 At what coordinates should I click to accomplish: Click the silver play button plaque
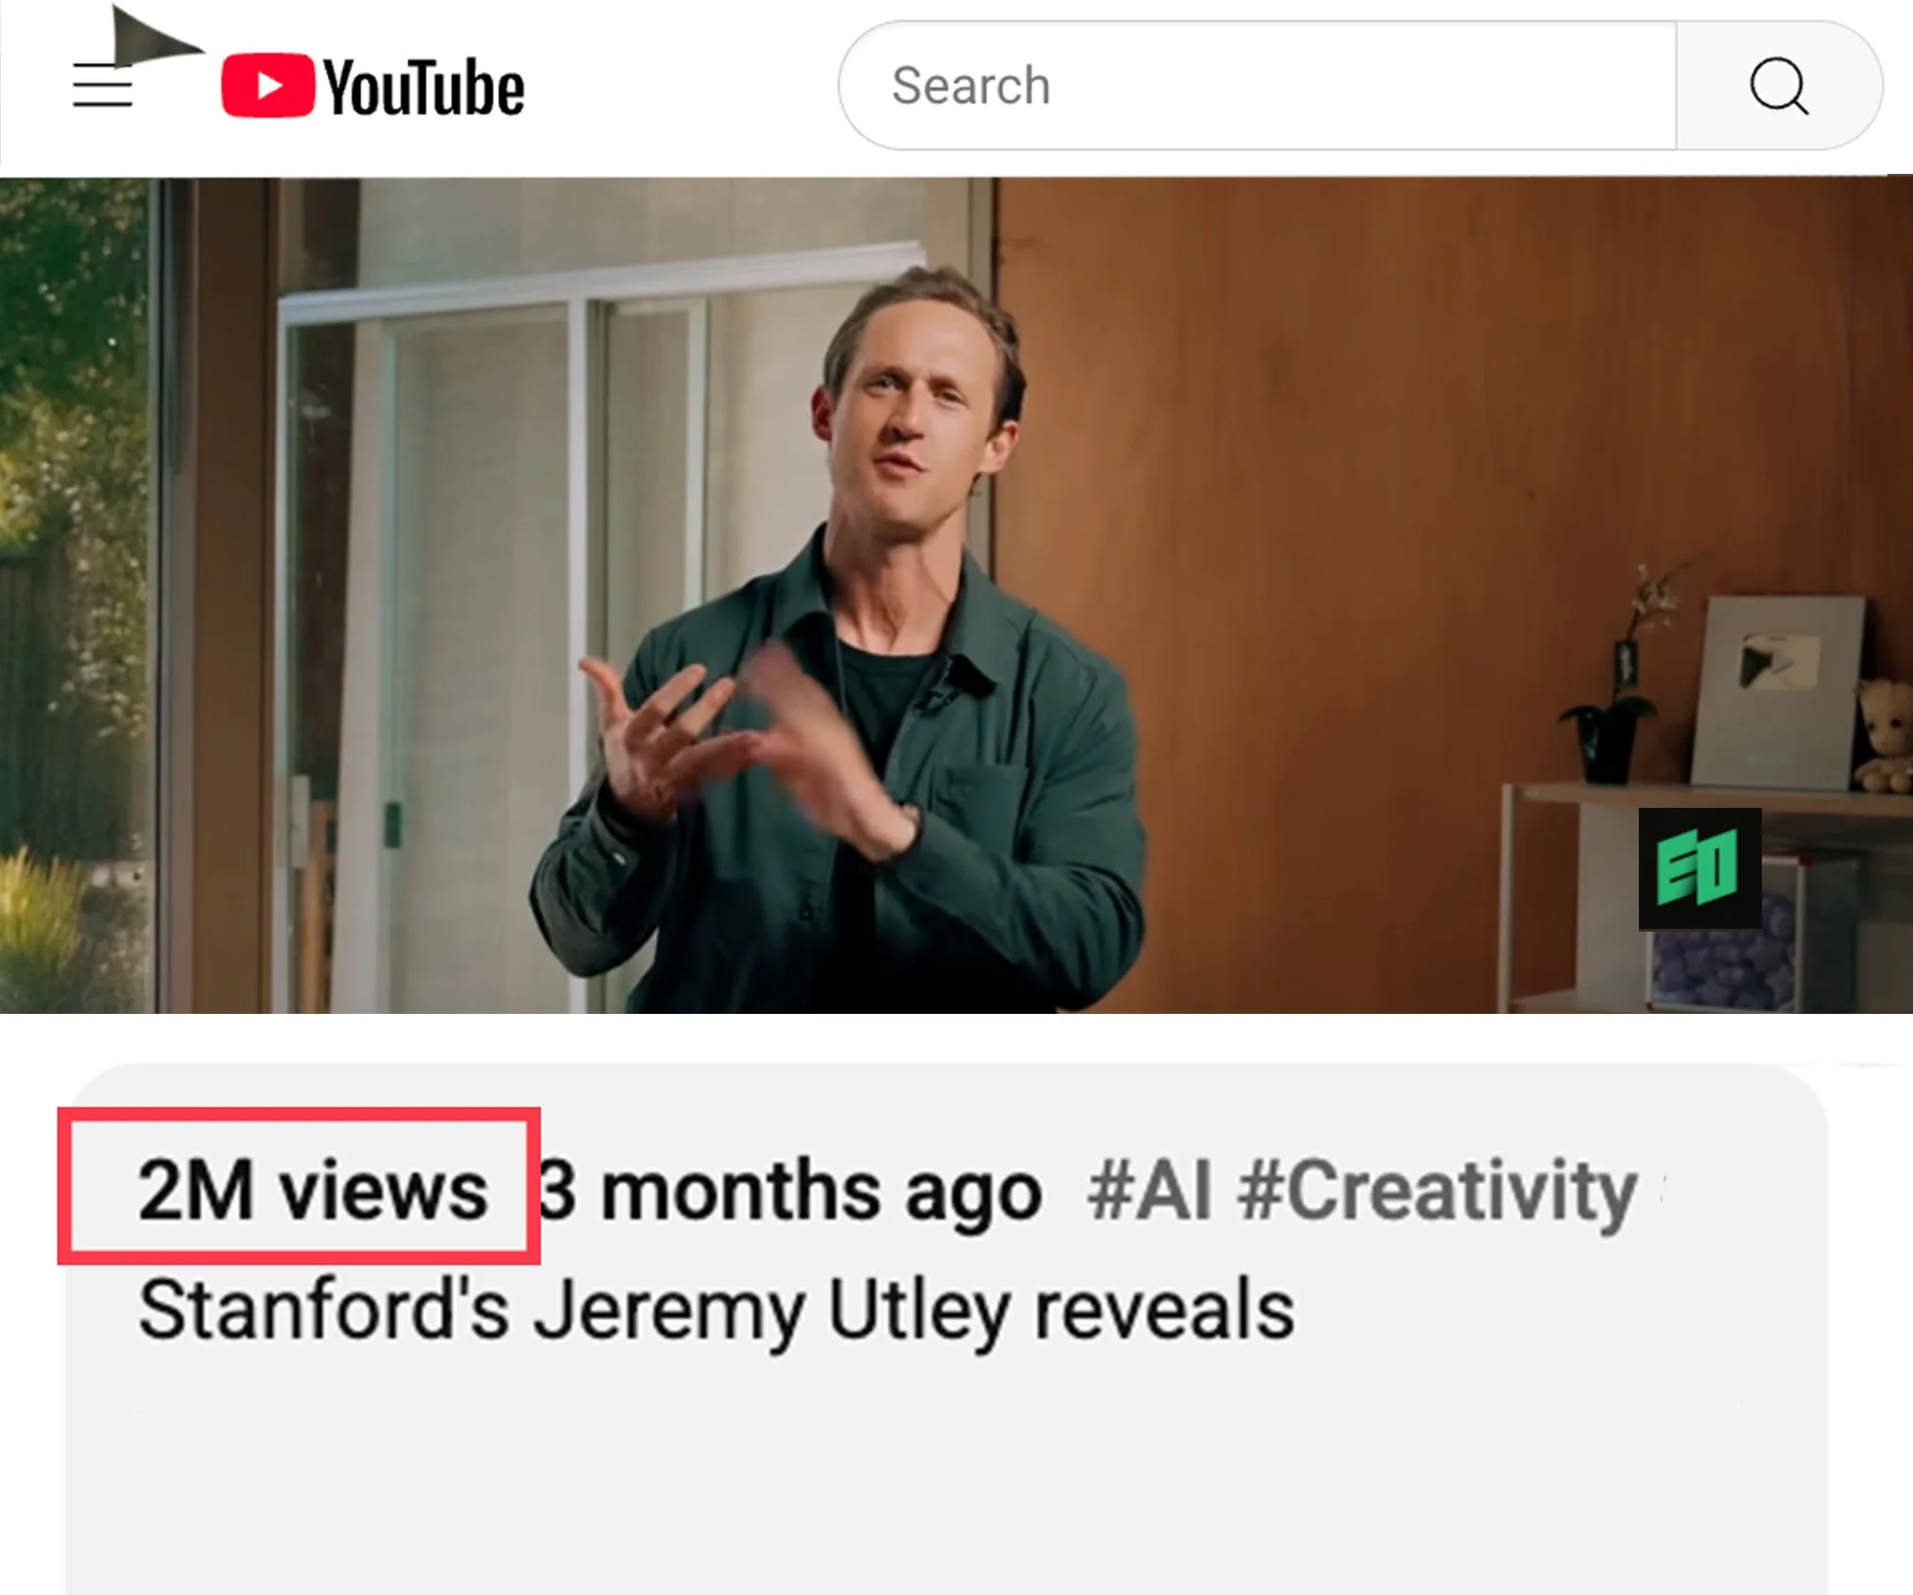coord(1777,692)
